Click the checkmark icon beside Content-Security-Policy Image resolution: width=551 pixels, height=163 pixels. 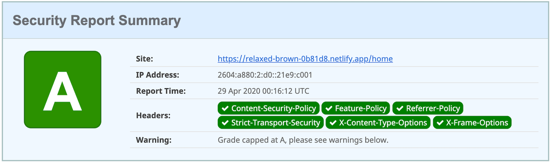click(225, 109)
